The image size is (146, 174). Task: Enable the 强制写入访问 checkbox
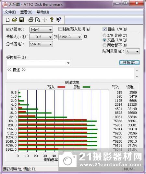(60, 29)
